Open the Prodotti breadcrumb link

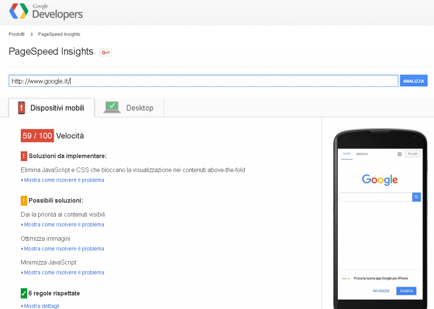pyautogui.click(x=17, y=34)
